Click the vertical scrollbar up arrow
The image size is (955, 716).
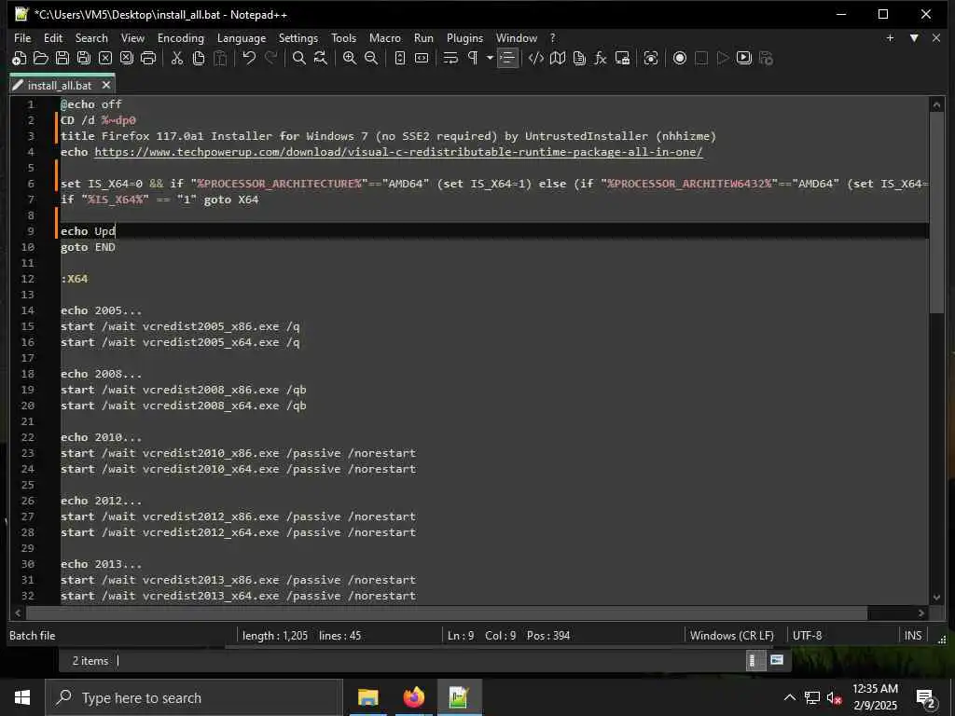tap(936, 104)
